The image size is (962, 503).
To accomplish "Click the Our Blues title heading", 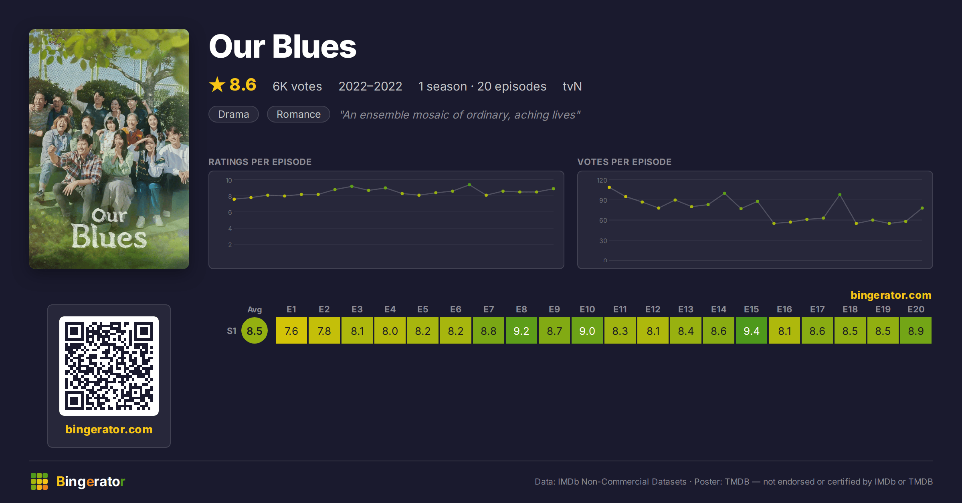I will pyautogui.click(x=283, y=46).
